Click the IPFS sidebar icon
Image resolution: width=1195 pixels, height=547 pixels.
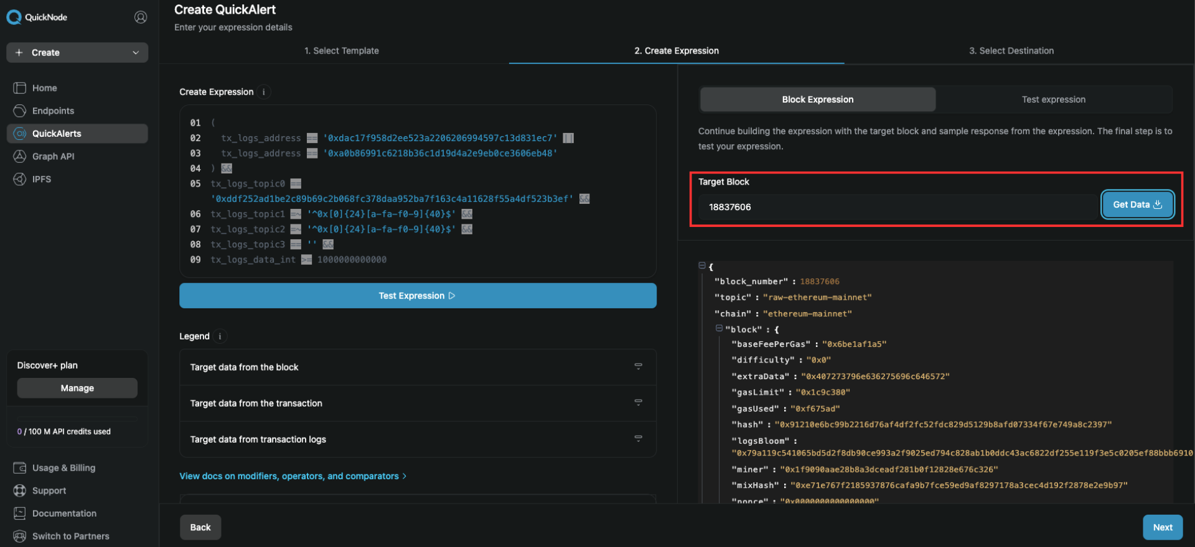click(20, 179)
